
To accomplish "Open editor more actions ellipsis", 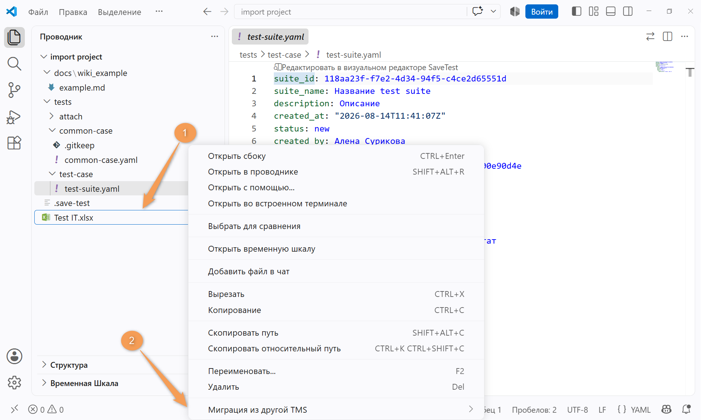I will [x=685, y=37].
